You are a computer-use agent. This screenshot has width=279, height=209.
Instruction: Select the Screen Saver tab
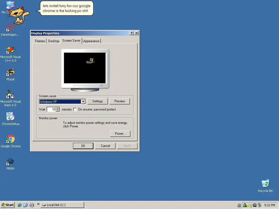pyautogui.click(x=71, y=41)
